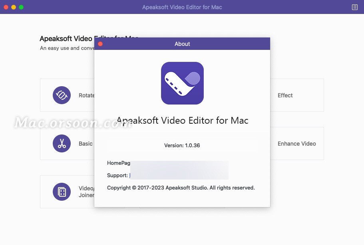
Task: Click the window title Apeaksoft Video Editor for Mac
Action: (x=182, y=7)
